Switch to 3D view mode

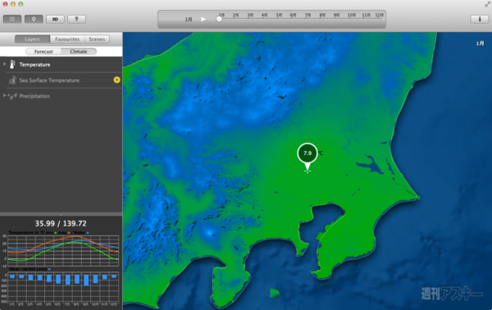click(55, 19)
